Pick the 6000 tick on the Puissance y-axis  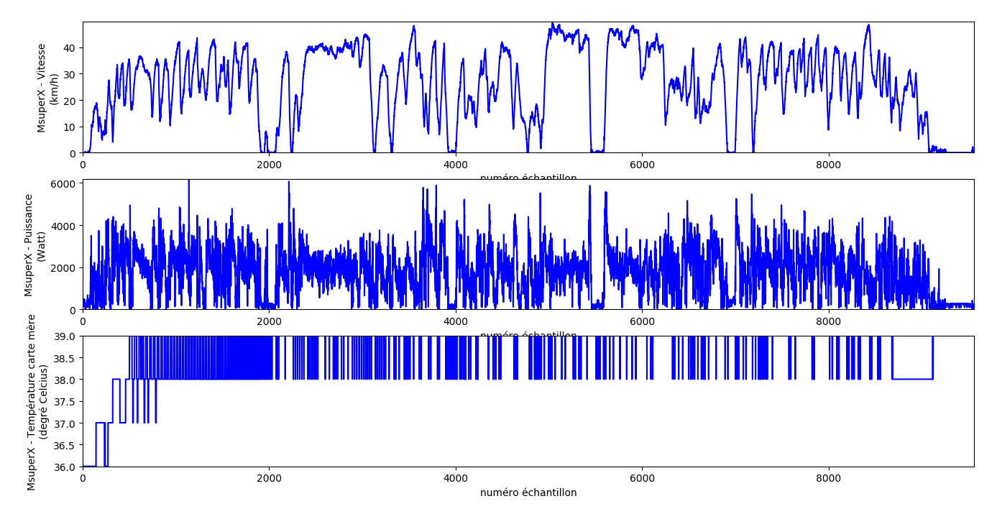pos(65,183)
